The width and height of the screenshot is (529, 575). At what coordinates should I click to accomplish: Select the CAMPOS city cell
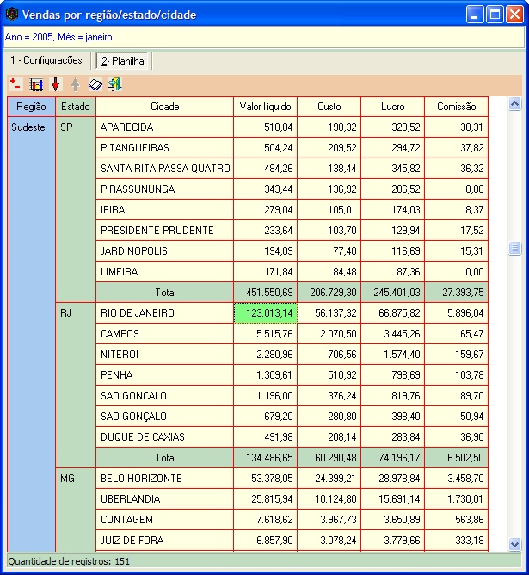click(x=164, y=334)
